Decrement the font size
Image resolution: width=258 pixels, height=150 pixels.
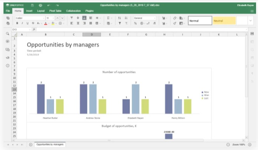pos(62,18)
